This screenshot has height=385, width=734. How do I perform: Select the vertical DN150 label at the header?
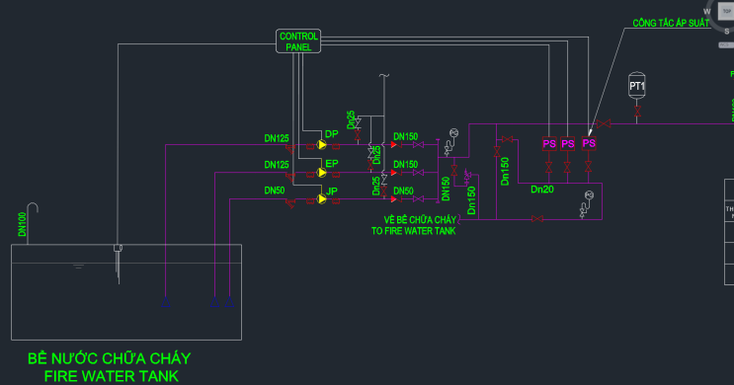pyautogui.click(x=446, y=189)
